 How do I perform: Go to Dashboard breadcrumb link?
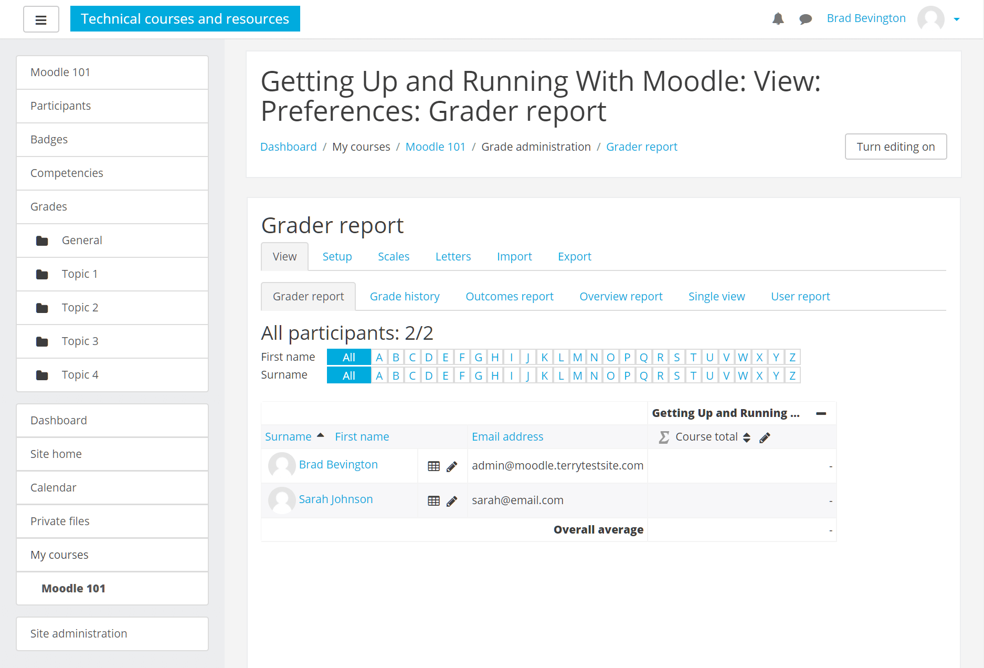click(x=289, y=147)
